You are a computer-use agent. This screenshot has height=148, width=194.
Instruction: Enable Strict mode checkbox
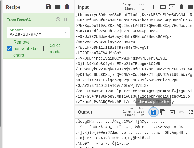point(46,48)
